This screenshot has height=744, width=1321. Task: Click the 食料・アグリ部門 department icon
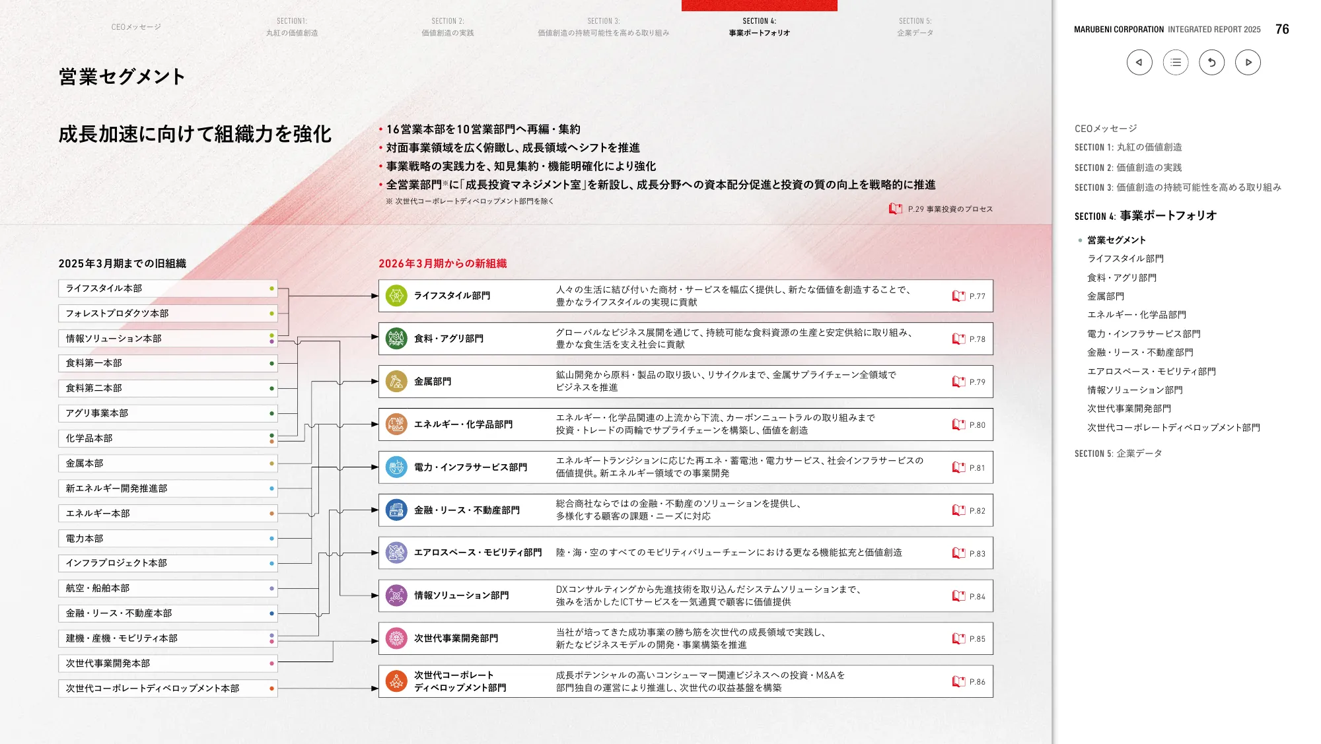396,338
